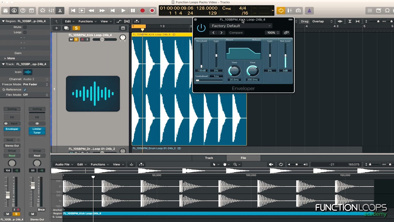Toggle Catch Playhead button in tracks area
Viewport: 394px width, 222px height.
click(137, 21)
